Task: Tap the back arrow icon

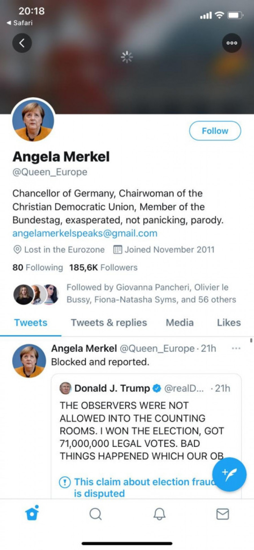Action: coord(22,43)
